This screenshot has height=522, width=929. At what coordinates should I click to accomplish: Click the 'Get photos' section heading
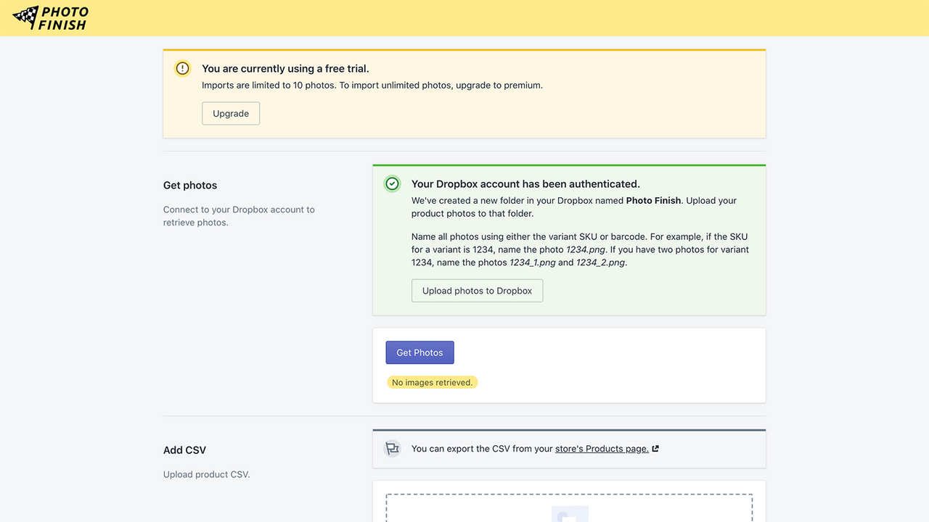coord(190,186)
